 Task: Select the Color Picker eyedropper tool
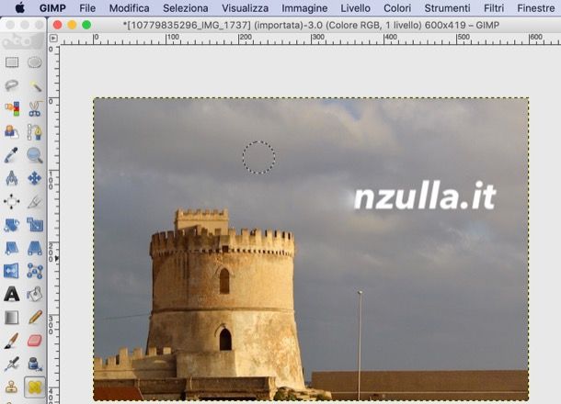[x=11, y=155]
